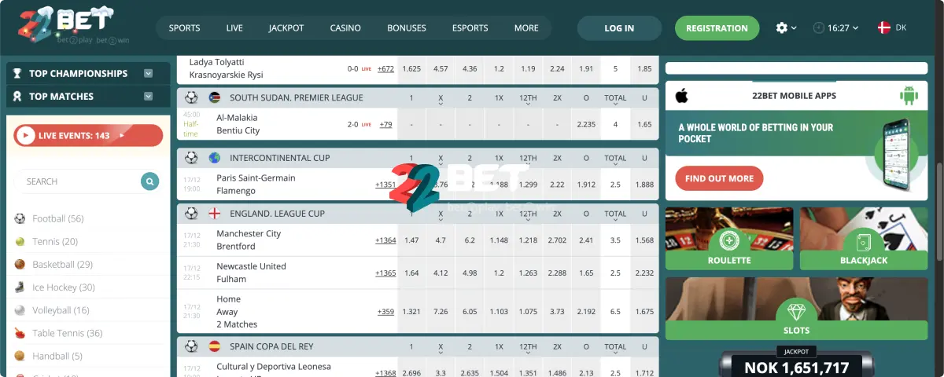The height and width of the screenshot is (377, 944).
Task: Click the Spain flag icon
Action: pyautogui.click(x=215, y=346)
